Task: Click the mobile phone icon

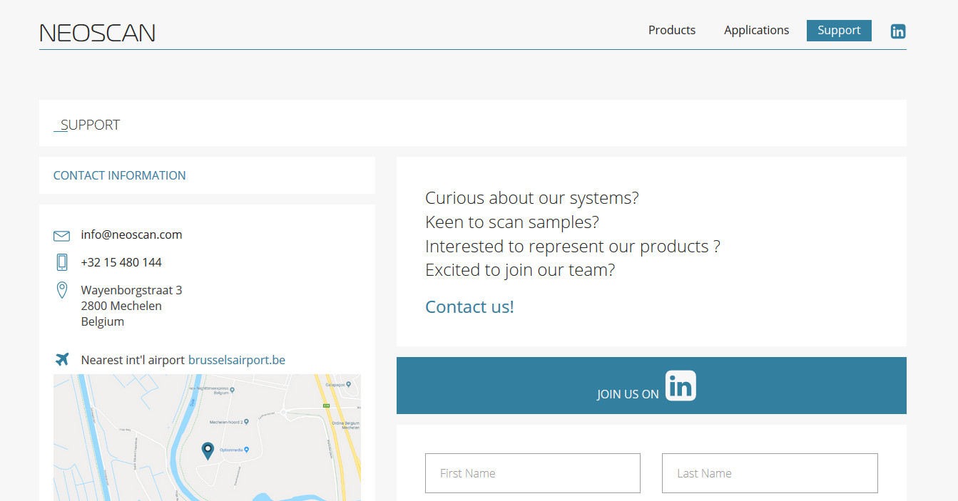Action: pyautogui.click(x=61, y=262)
